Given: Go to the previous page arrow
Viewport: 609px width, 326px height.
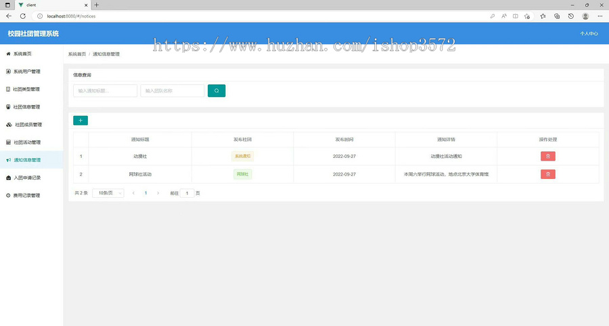Looking at the screenshot, I should click(133, 193).
